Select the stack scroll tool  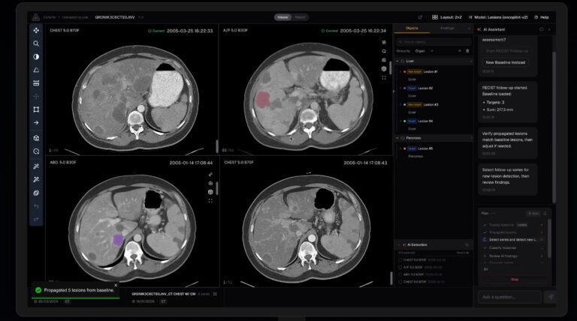point(36,83)
